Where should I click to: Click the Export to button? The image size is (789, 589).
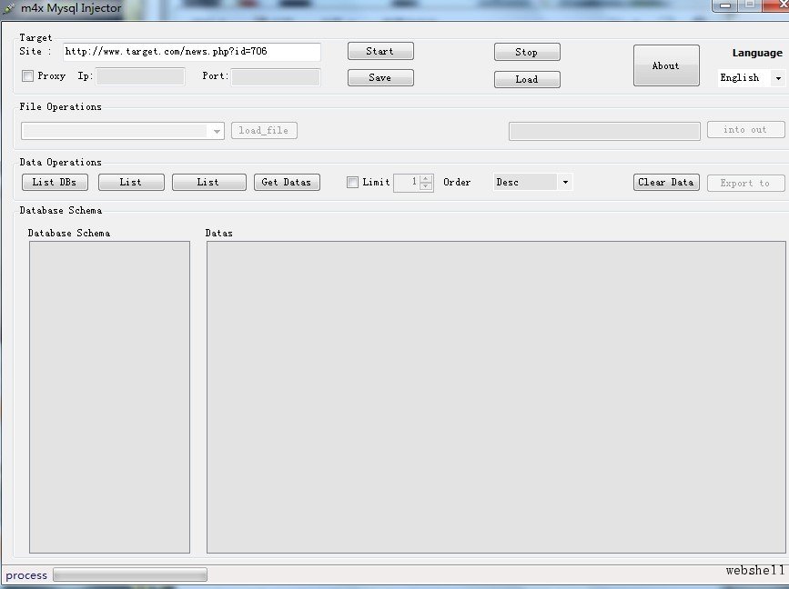[745, 184]
